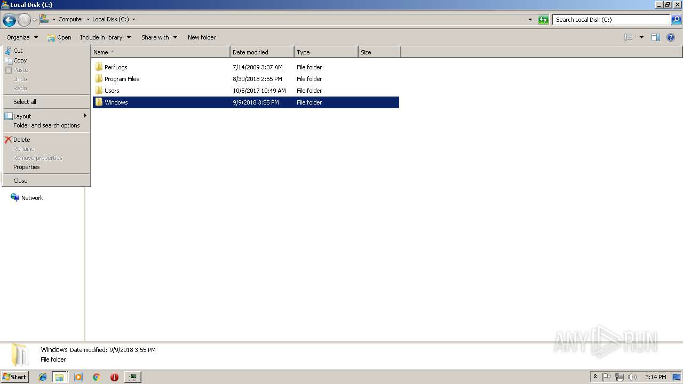Launch Google Chrome from taskbar
Screen dimensions: 683x384
pyautogui.click(x=97, y=377)
